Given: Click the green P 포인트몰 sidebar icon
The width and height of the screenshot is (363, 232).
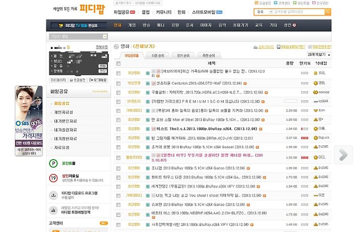Looking at the screenshot, I should (x=53, y=163).
